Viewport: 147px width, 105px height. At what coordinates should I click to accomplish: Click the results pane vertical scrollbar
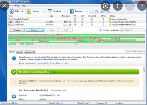(x=144, y=83)
